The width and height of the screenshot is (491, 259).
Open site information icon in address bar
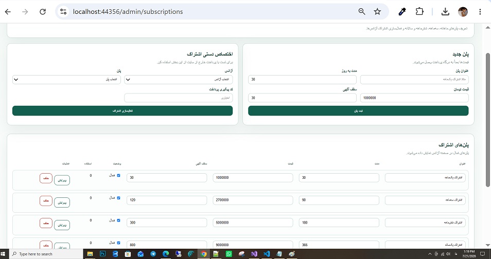63,12
